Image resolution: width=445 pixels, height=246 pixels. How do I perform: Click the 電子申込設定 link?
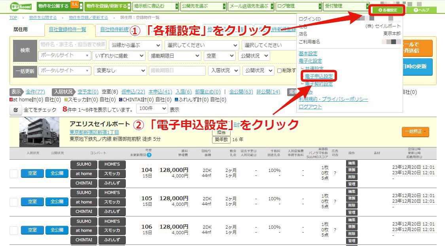tap(319, 76)
